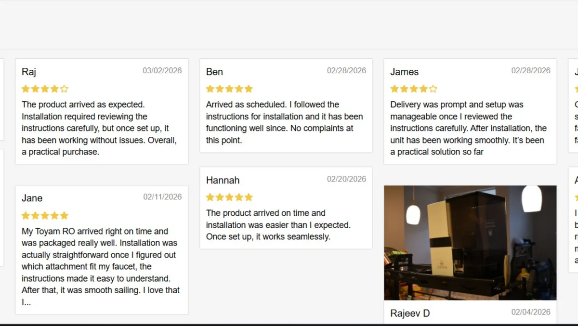Click Ben's five-star rating icons

229,89
